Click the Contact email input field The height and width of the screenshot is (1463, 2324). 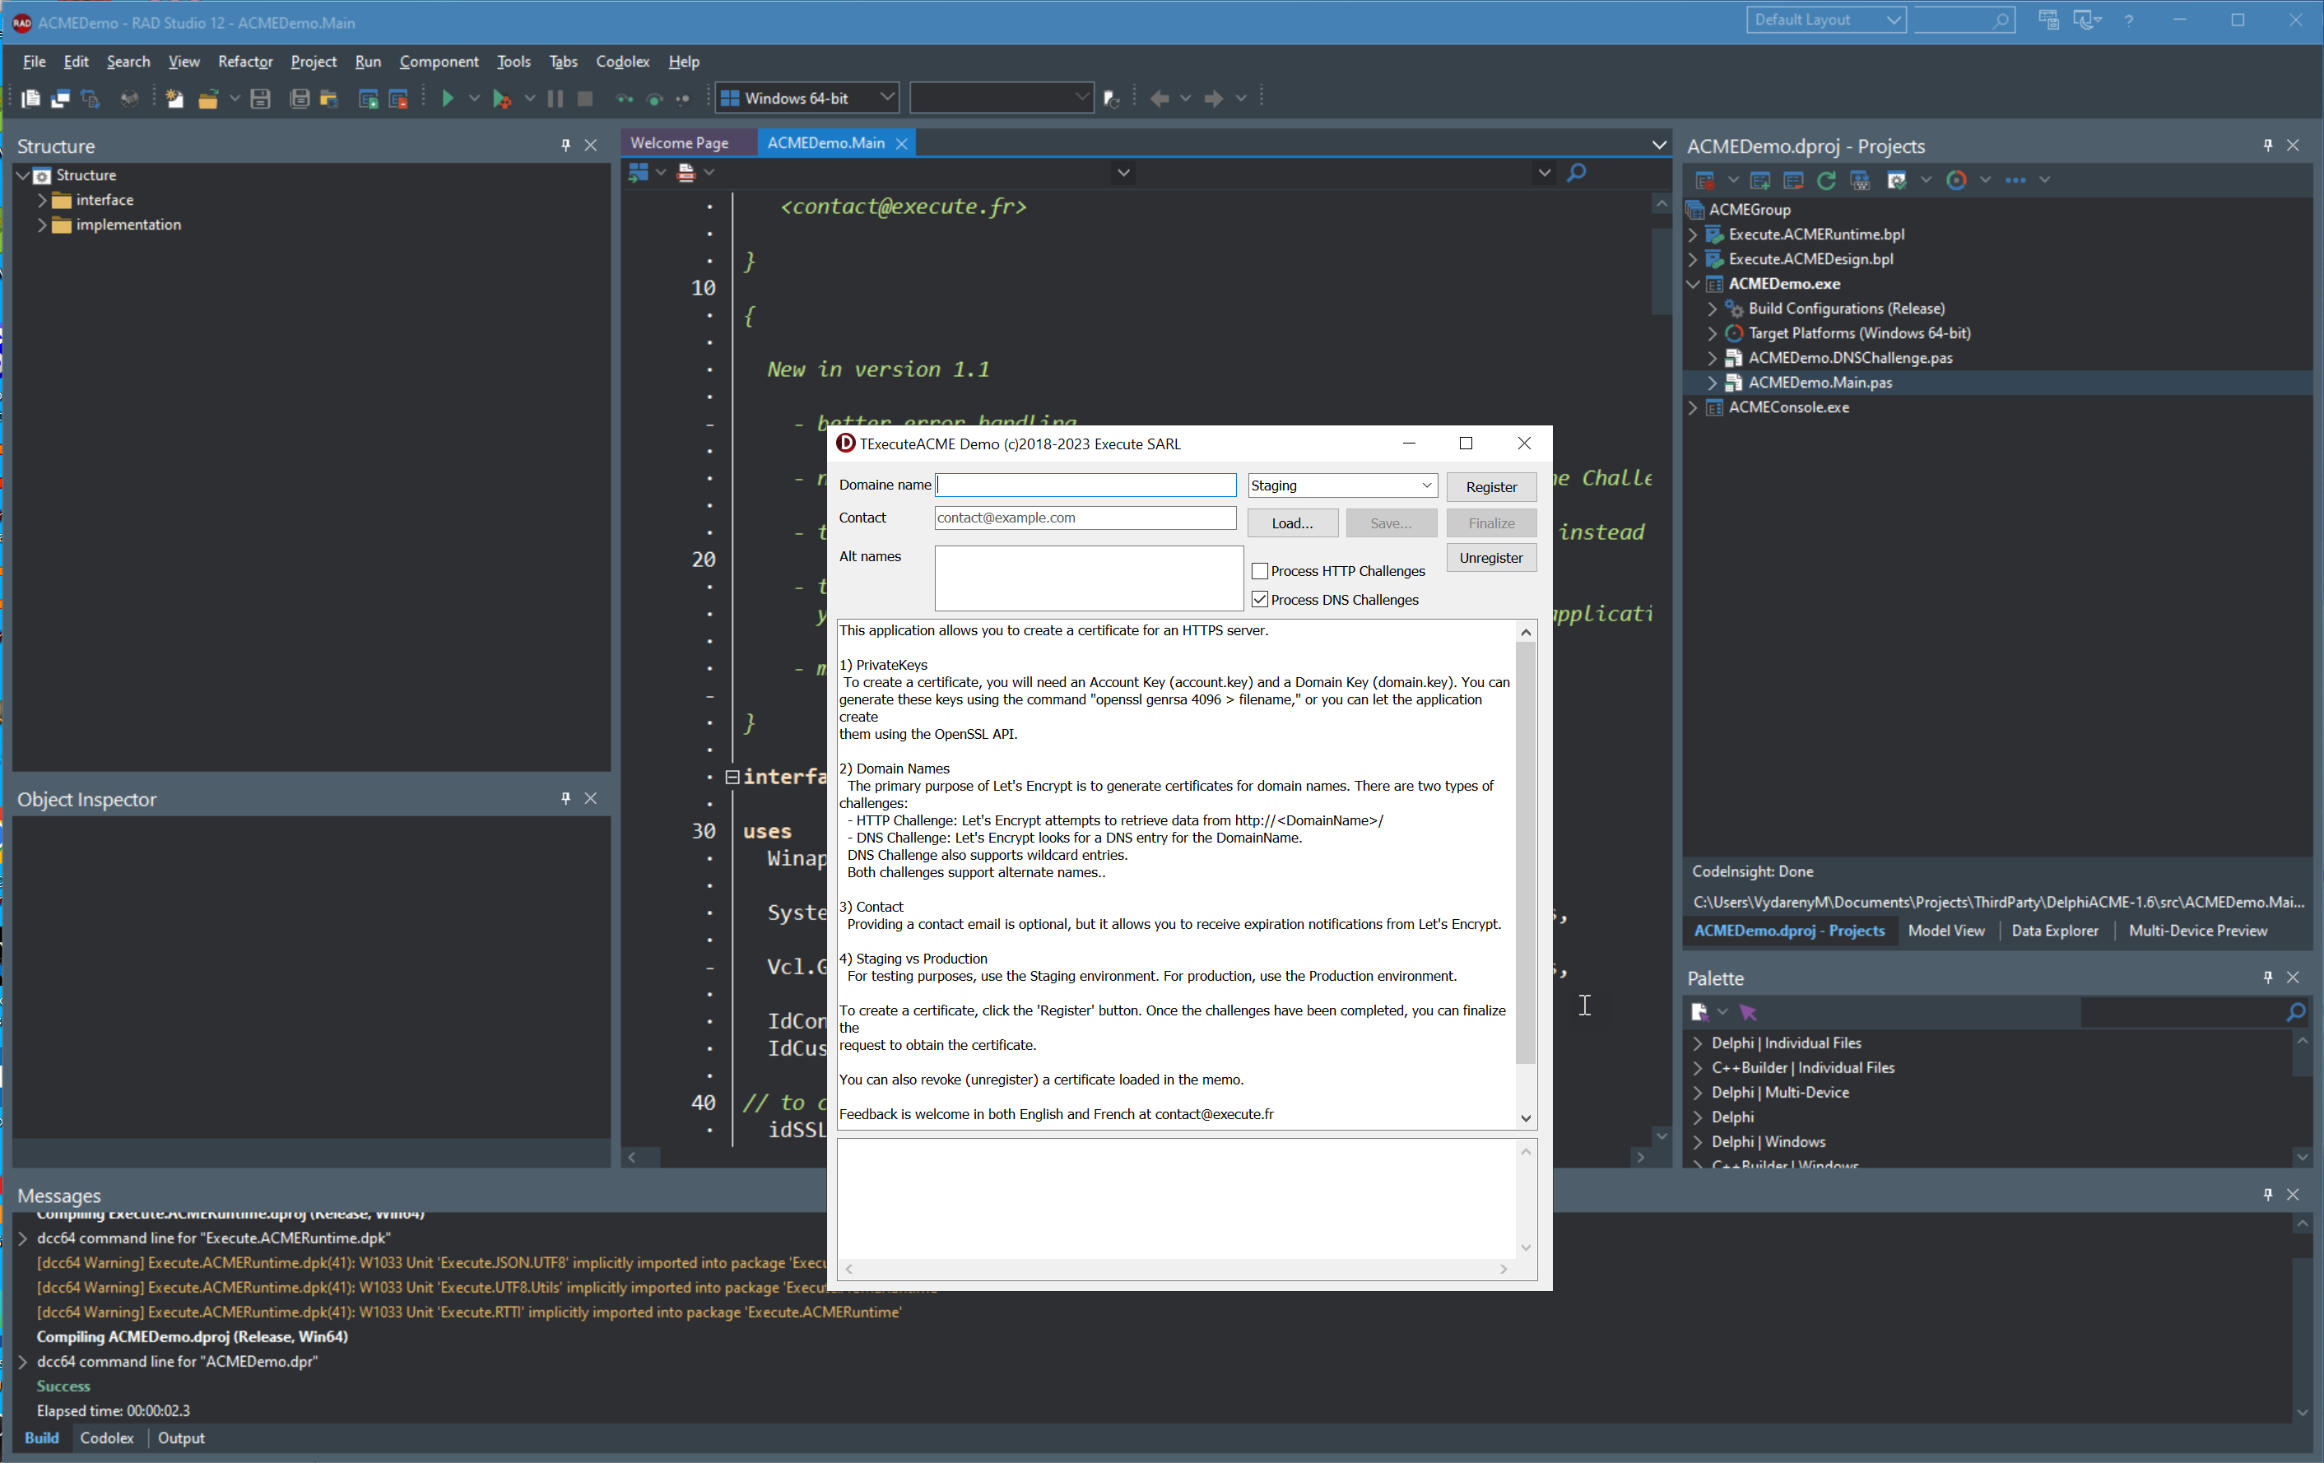pyautogui.click(x=1085, y=518)
